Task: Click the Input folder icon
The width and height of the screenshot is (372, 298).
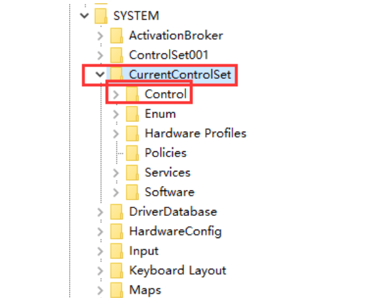Action: (x=116, y=251)
